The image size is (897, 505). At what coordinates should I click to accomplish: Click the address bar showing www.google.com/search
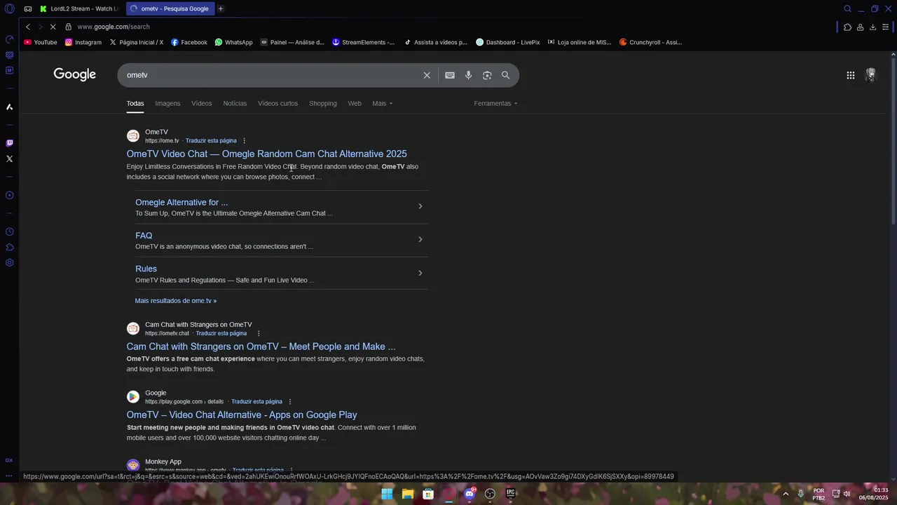click(x=114, y=27)
